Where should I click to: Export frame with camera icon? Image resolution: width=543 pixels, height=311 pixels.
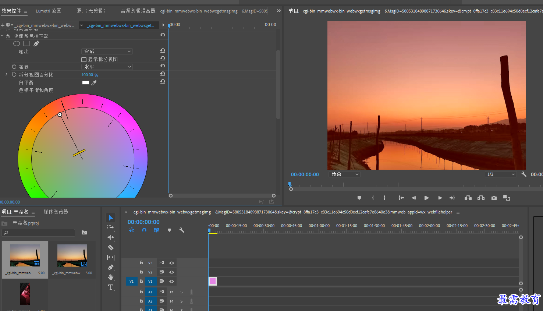(494, 198)
